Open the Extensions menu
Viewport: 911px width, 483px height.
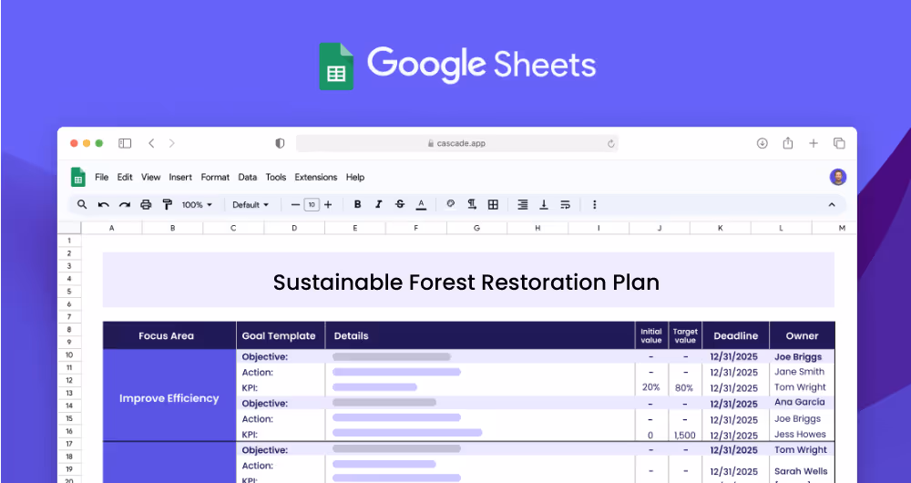point(315,178)
